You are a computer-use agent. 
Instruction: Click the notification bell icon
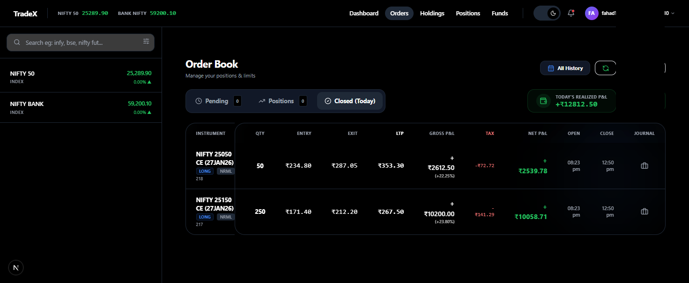click(x=570, y=13)
